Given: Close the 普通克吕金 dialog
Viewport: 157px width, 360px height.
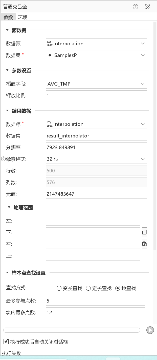Looking at the screenshot, I should 148,7.
